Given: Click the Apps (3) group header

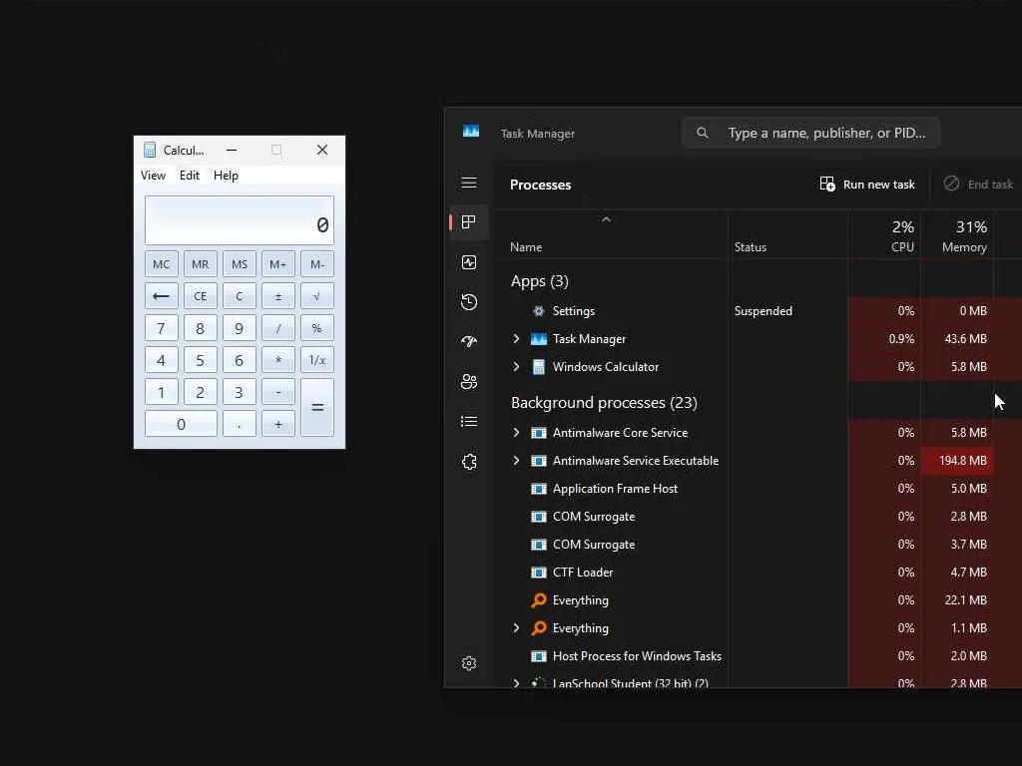Looking at the screenshot, I should pos(540,281).
